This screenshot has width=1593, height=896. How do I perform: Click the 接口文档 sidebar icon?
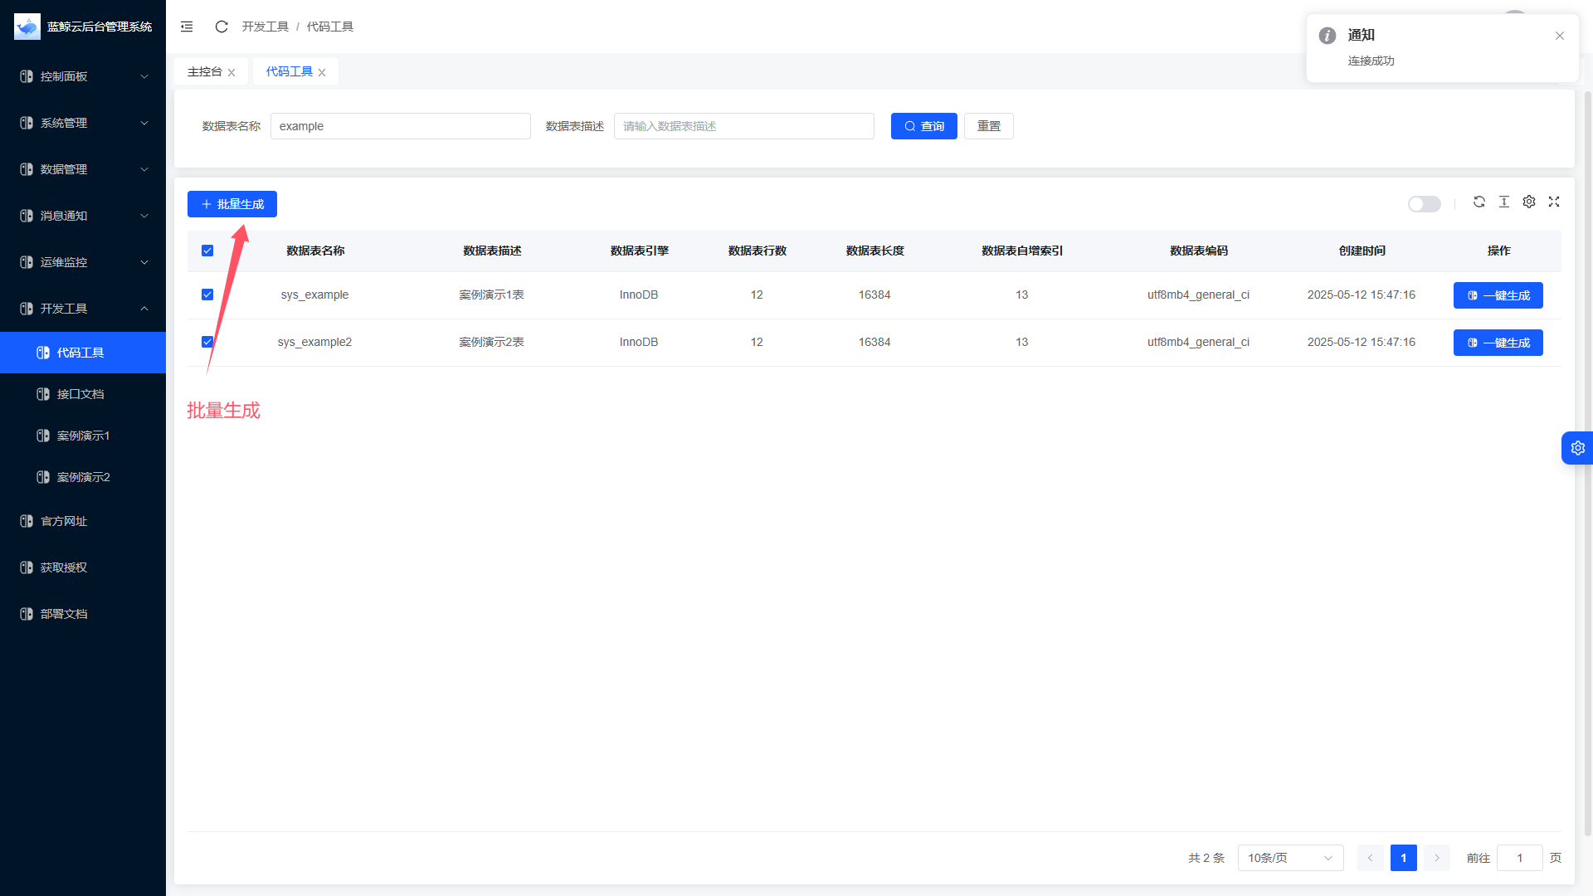point(43,394)
